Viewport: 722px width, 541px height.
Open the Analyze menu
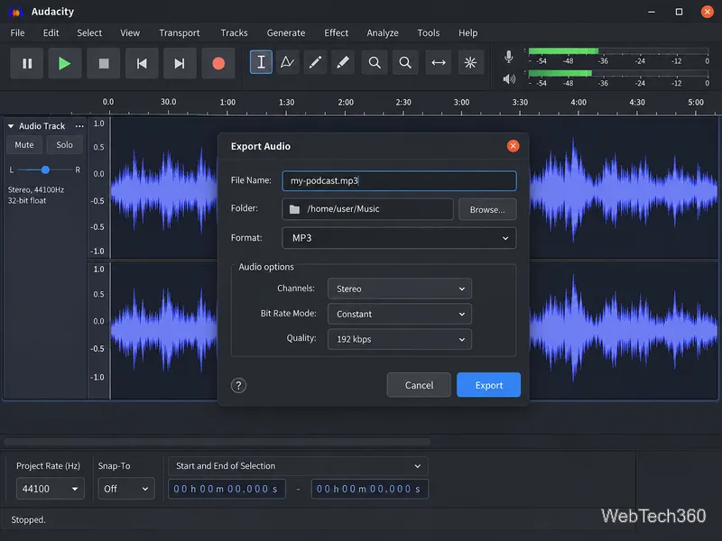pos(383,32)
